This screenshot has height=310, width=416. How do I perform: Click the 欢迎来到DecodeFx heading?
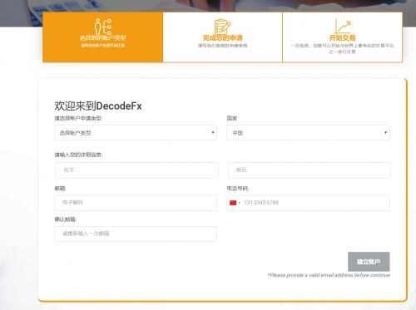[98, 106]
